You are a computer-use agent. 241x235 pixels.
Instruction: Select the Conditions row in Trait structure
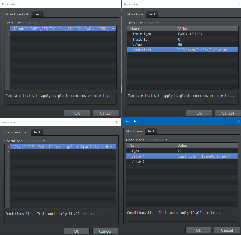tap(182, 50)
